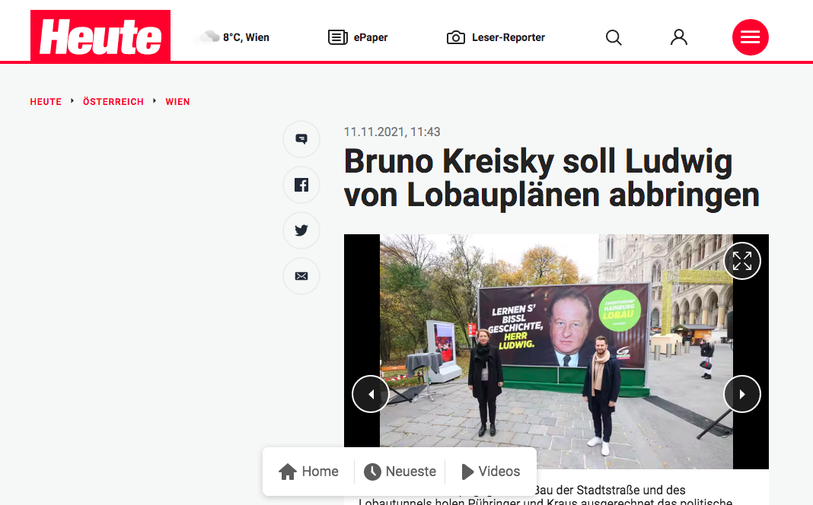
Task: Expand gallery image to fullscreen
Action: [x=742, y=261]
